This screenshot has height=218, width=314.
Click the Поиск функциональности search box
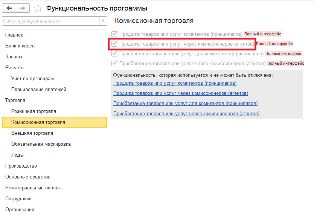coord(50,21)
